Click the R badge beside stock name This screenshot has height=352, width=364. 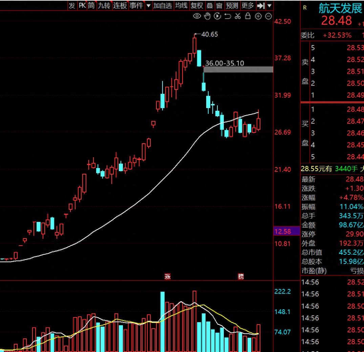(x=305, y=8)
